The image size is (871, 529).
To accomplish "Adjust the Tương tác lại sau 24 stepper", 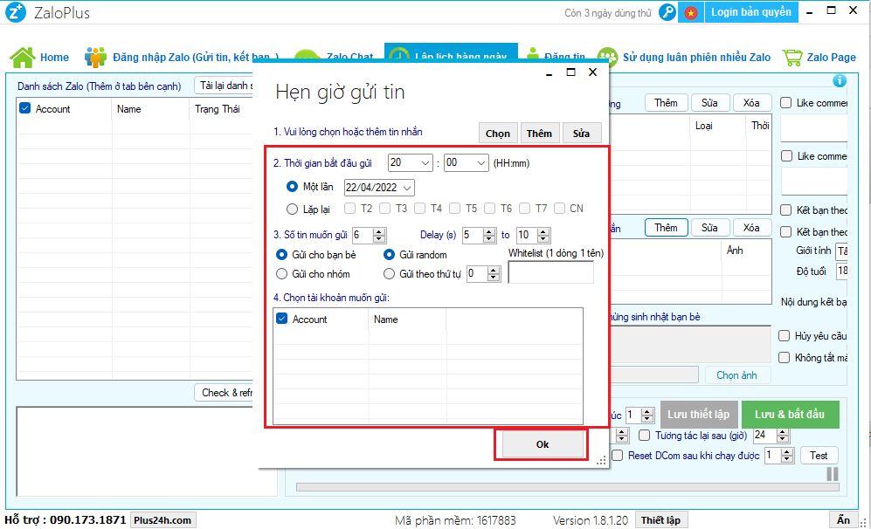I will (x=783, y=436).
